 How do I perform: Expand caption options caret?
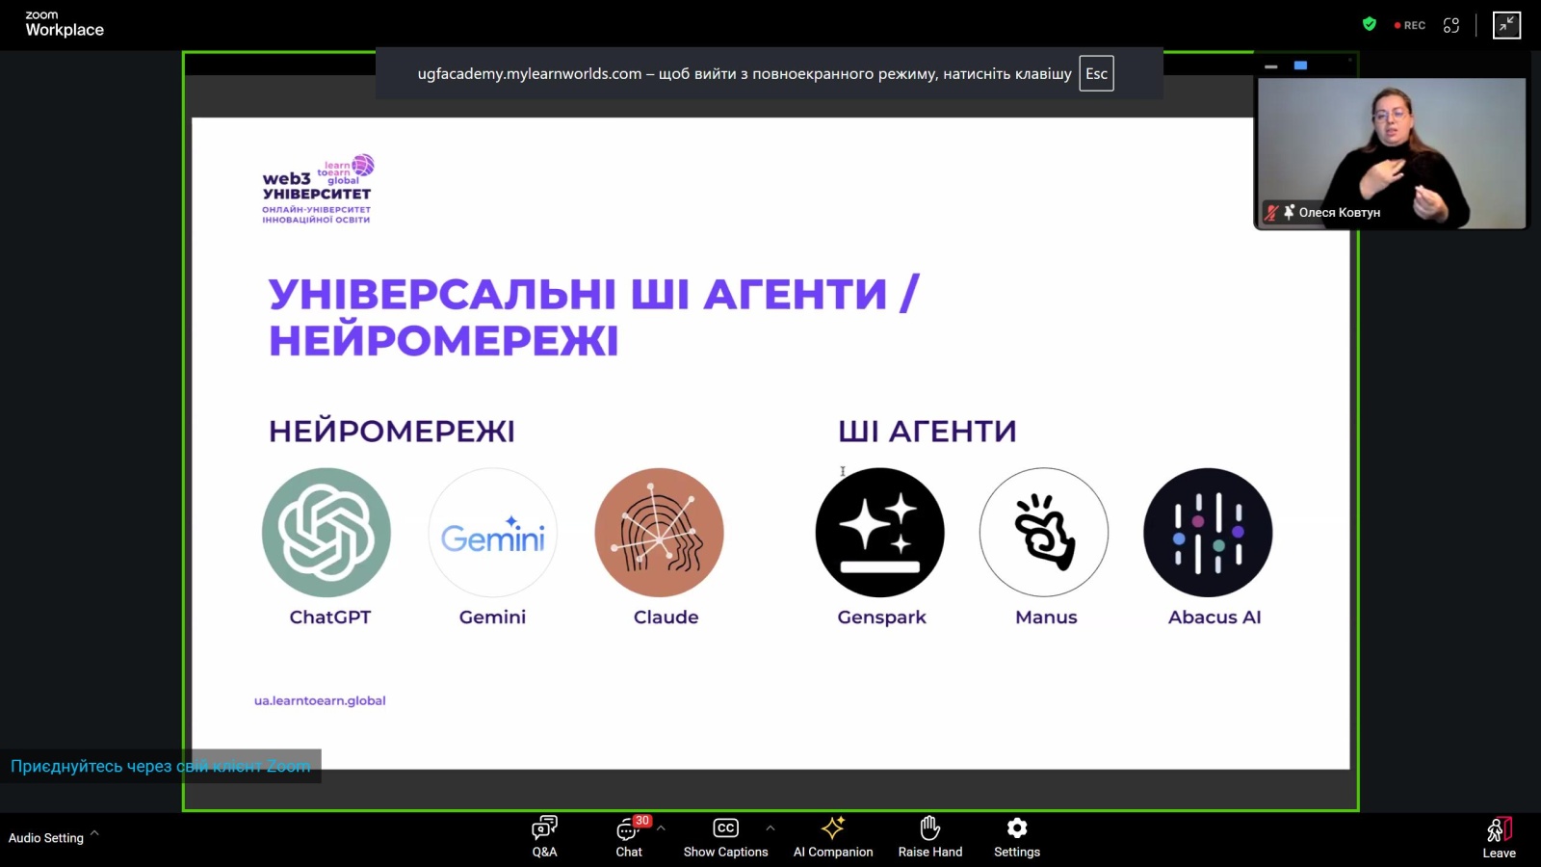(770, 828)
